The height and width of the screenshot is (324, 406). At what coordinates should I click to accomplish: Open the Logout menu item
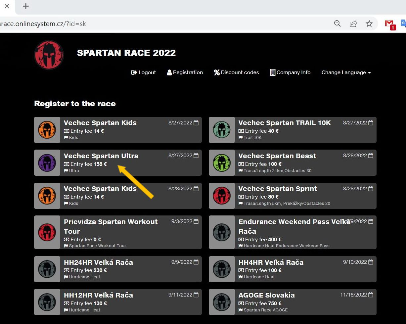pyautogui.click(x=144, y=72)
